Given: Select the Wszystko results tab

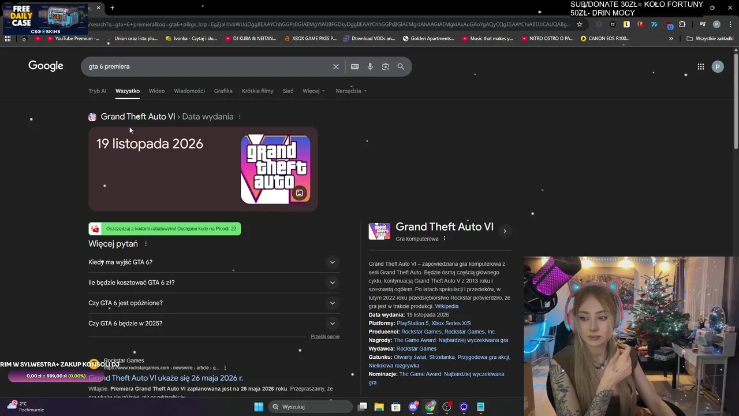Looking at the screenshot, I should click(127, 91).
